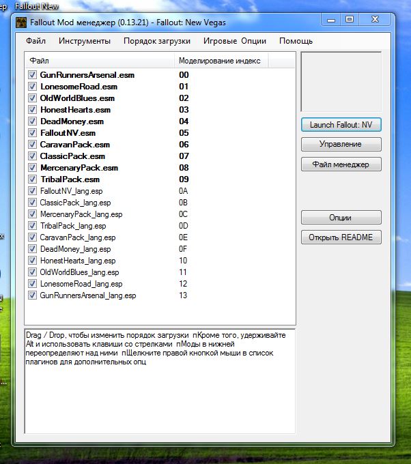Viewport: 411px width, 464px height.
Task: Open the Порядок загрузки menu
Action: pyautogui.click(x=157, y=41)
